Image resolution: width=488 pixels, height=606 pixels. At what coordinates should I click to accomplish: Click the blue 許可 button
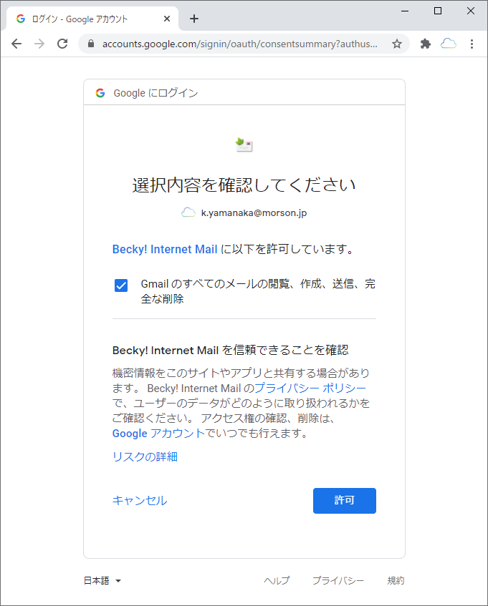[344, 501]
